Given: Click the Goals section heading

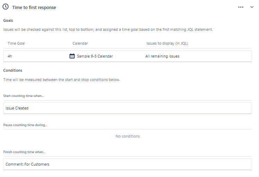Looking at the screenshot, I should coord(8,20).
